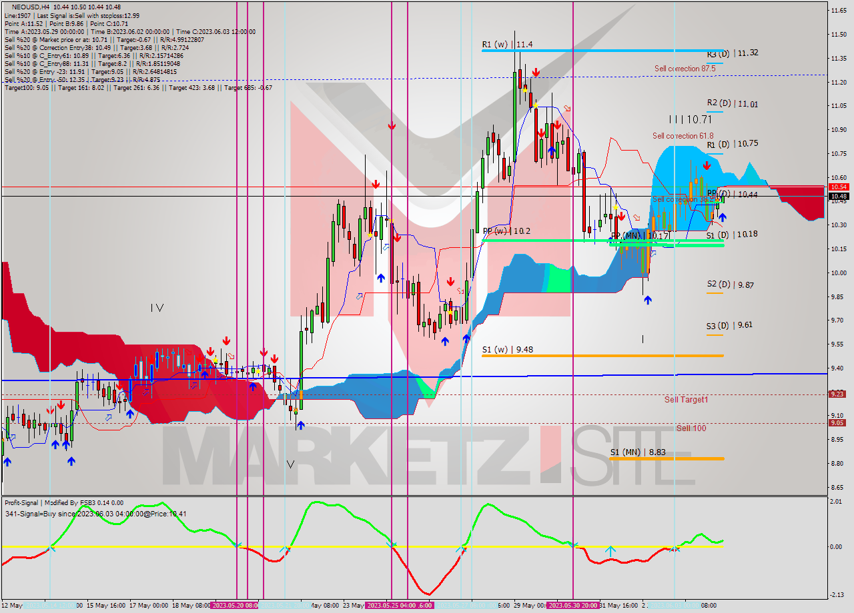Click 'Sell correction 61.8' label
The image size is (854, 613).
pyautogui.click(x=684, y=136)
